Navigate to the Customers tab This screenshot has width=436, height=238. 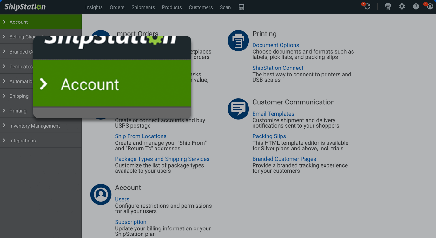(x=201, y=7)
